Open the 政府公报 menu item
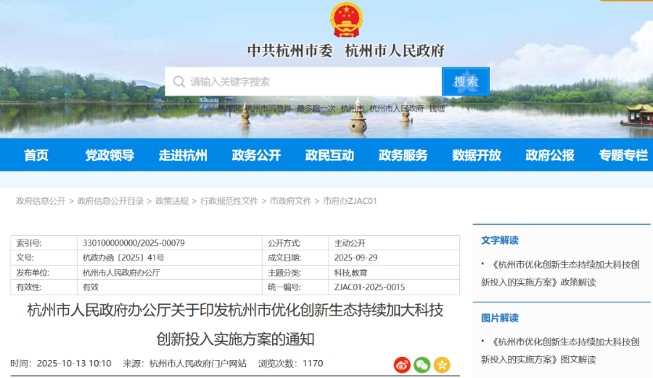The height and width of the screenshot is (378, 653). [549, 155]
